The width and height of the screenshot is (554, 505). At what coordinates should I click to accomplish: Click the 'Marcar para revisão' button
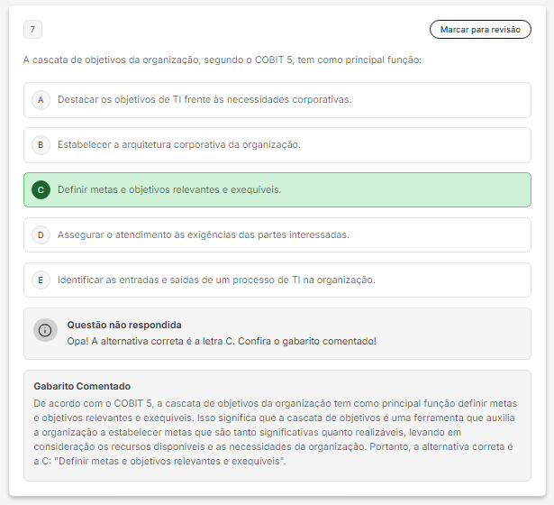point(480,30)
